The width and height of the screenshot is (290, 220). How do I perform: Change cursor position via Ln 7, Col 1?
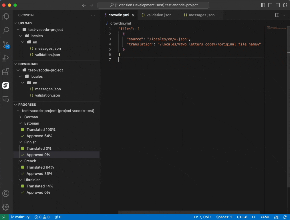coord(203,217)
